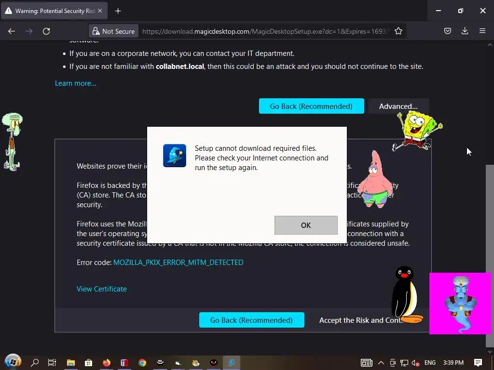Open the Downloads panel
Screen dimensions: 494x370
tap(465, 31)
